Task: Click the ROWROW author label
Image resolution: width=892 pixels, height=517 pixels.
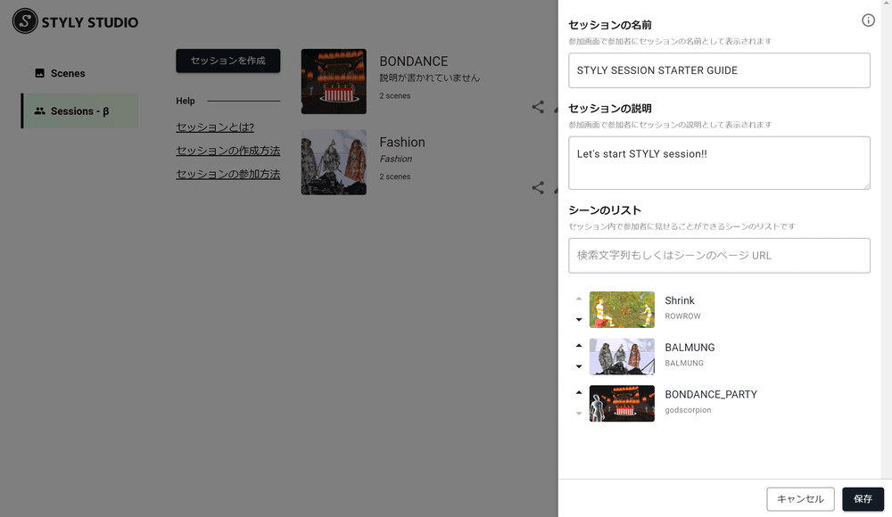Action: coord(682,316)
